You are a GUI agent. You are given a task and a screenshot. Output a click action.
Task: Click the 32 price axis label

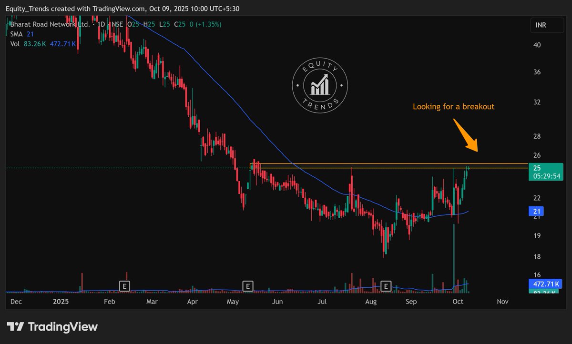tap(537, 102)
